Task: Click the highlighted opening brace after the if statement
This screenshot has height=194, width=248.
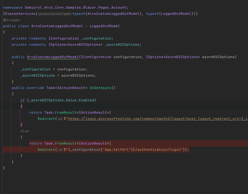Action: point(22,106)
